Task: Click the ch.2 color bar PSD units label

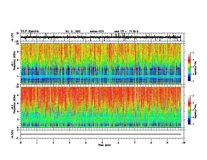Action: point(196,111)
